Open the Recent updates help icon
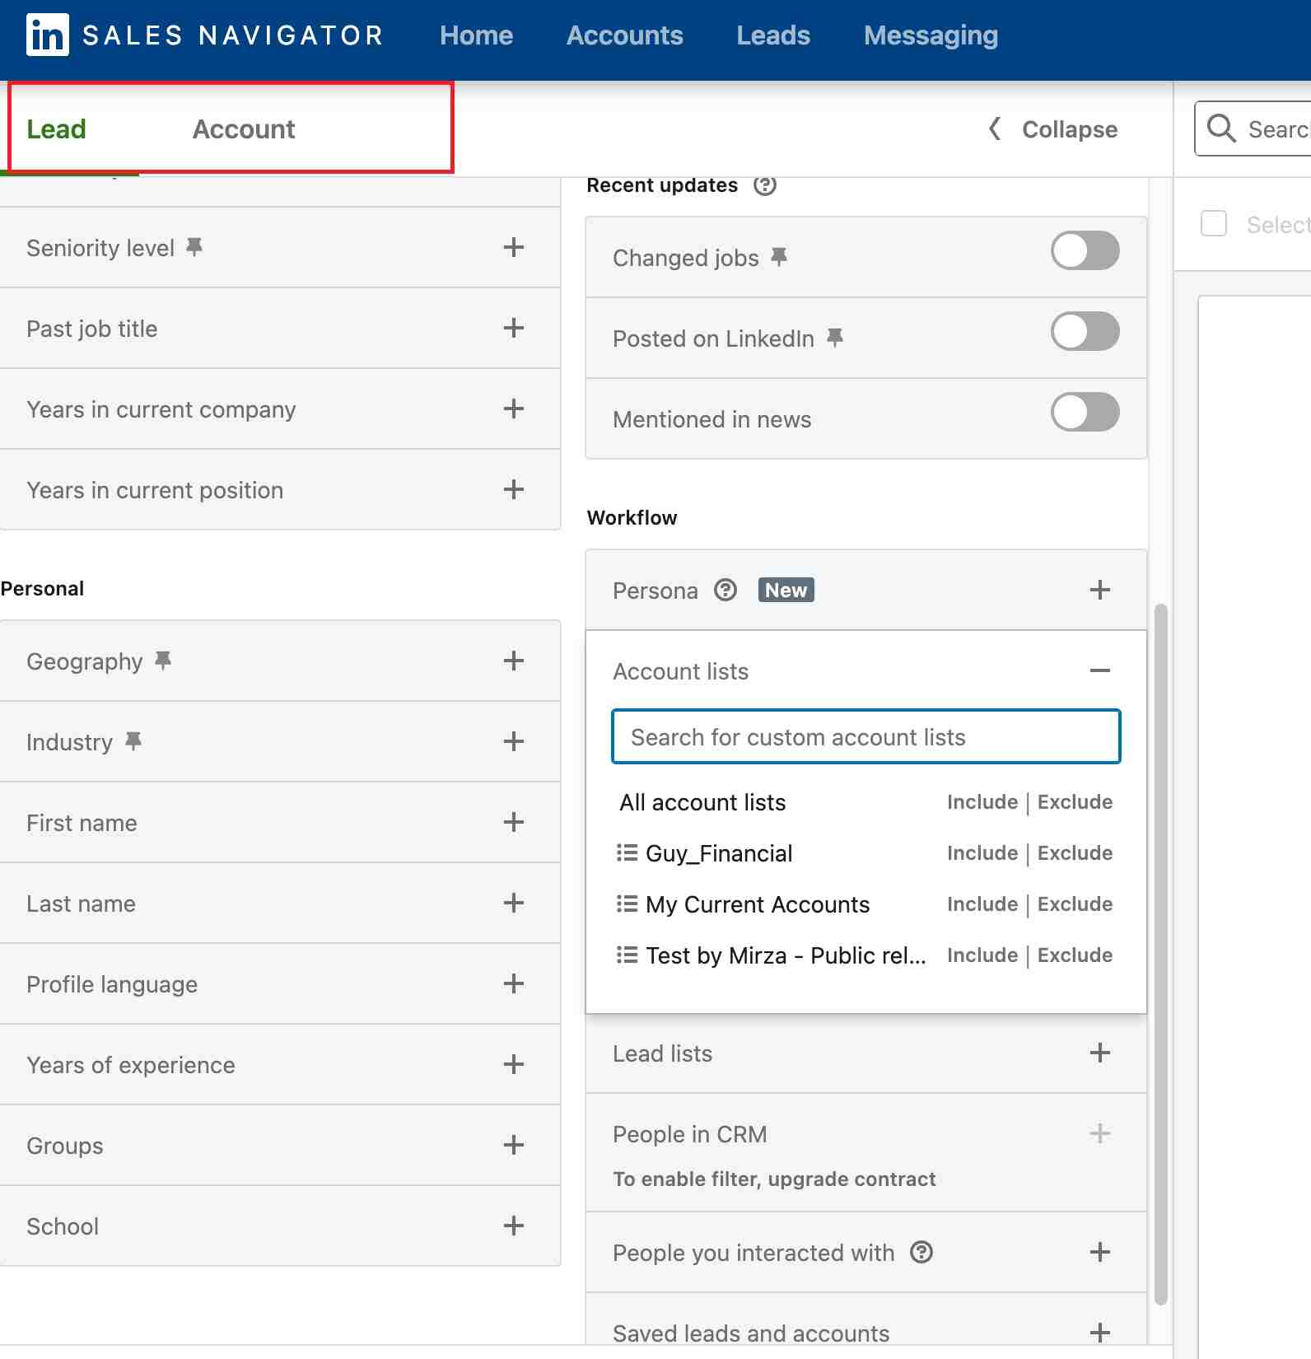This screenshot has width=1311, height=1359. click(x=765, y=185)
